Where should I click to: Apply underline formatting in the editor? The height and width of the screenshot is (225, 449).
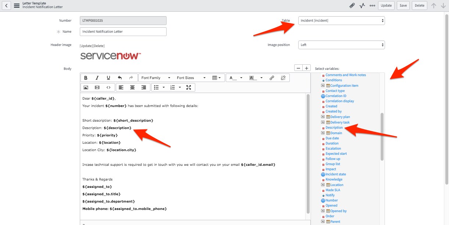pyautogui.click(x=108, y=78)
